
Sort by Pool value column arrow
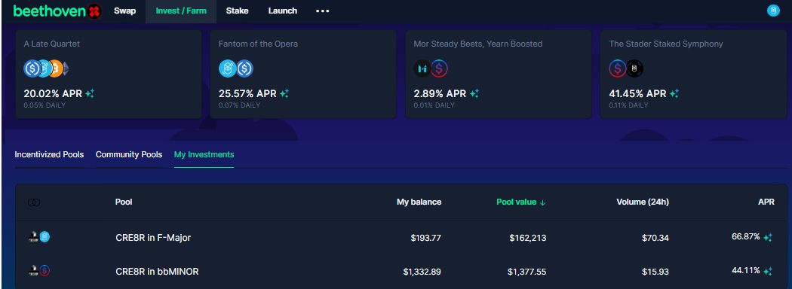pyautogui.click(x=543, y=202)
